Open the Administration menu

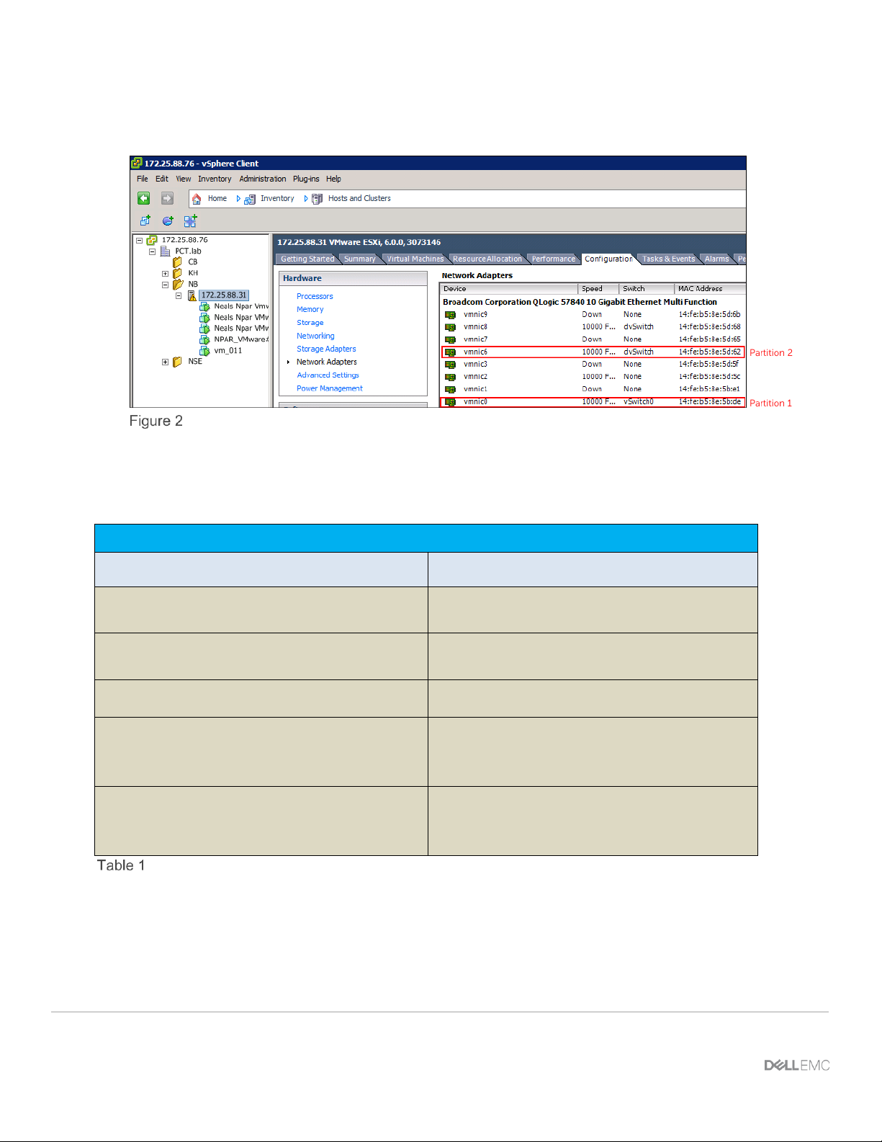(263, 179)
